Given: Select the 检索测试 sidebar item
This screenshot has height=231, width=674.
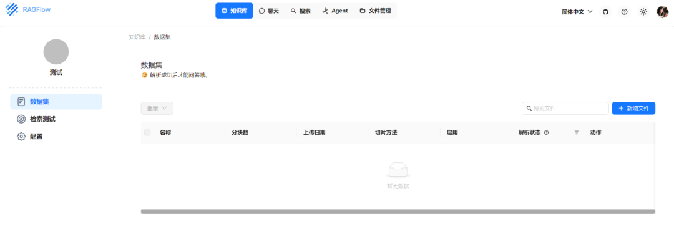Looking at the screenshot, I should [x=56, y=119].
